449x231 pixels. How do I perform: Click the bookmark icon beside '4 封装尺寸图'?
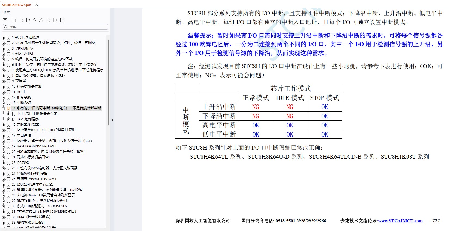8,54
